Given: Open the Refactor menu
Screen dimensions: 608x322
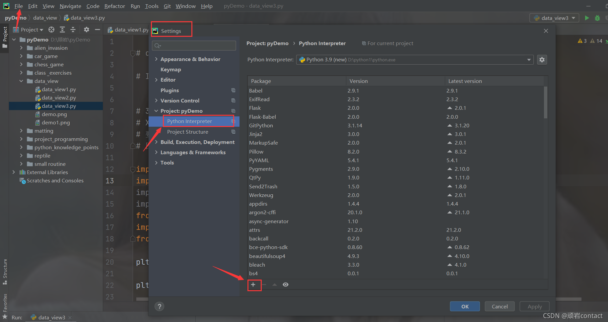Looking at the screenshot, I should click(115, 6).
